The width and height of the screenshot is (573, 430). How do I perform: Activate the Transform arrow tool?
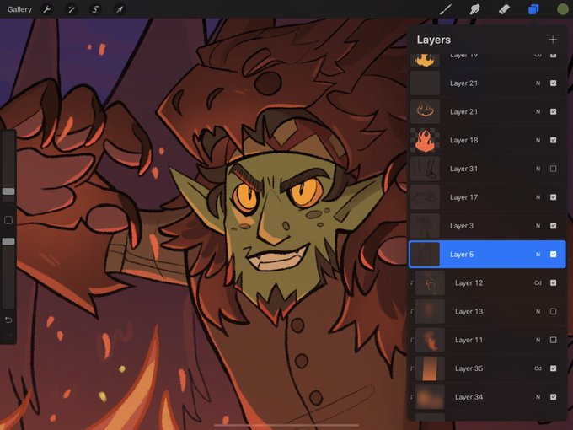pyautogui.click(x=120, y=9)
